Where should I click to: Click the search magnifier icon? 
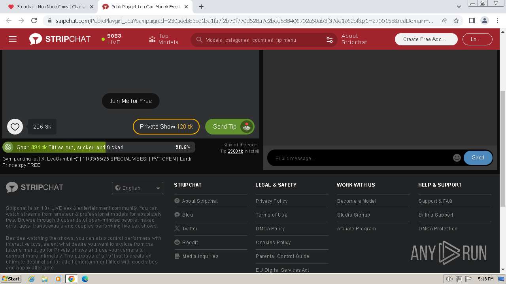199,40
